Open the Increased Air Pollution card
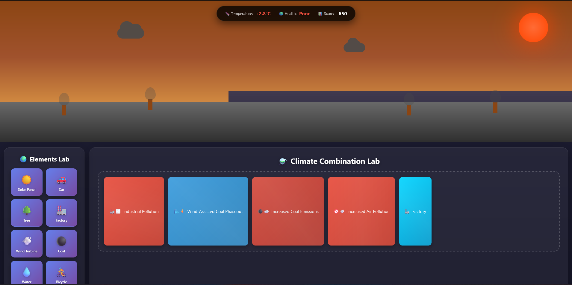Viewport: 572px width, 285px height. 361,211
